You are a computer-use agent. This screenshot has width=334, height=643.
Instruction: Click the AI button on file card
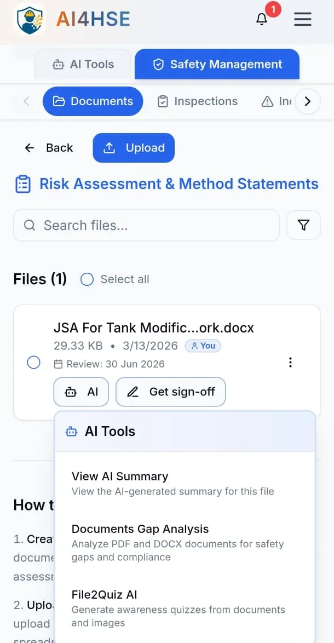[x=81, y=392]
